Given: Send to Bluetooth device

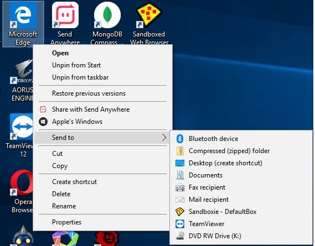Looking at the screenshot, I should [x=241, y=139].
